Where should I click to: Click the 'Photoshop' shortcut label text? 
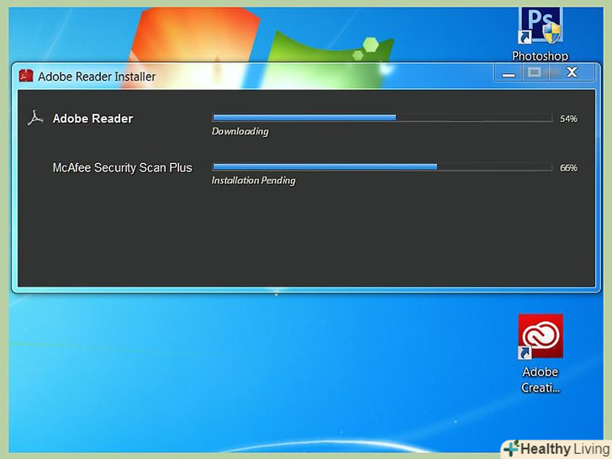[x=541, y=55]
